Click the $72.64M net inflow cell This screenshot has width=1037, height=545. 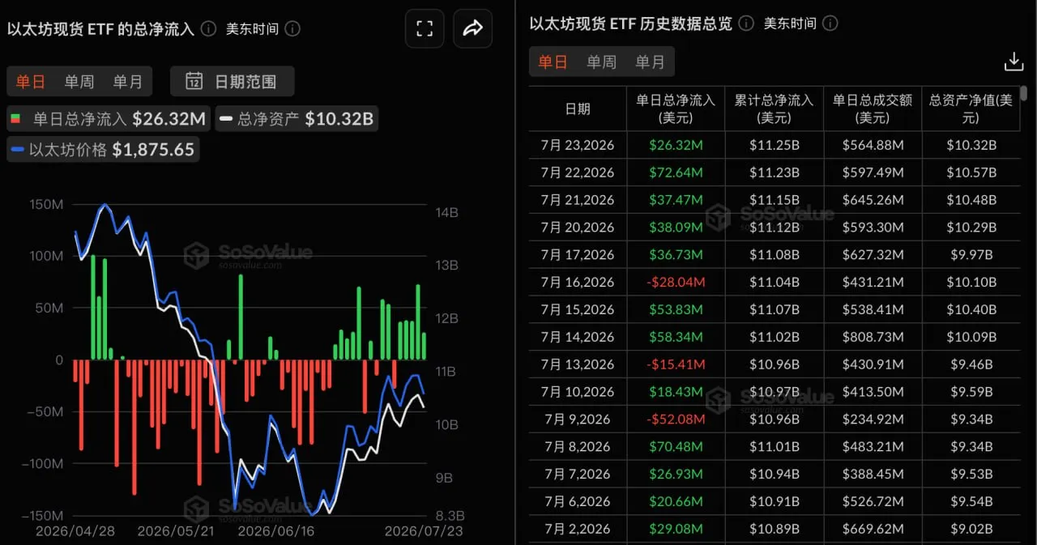(676, 172)
